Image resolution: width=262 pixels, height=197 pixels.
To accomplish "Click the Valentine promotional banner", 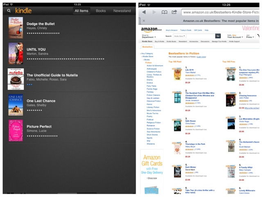I will [251, 28].
